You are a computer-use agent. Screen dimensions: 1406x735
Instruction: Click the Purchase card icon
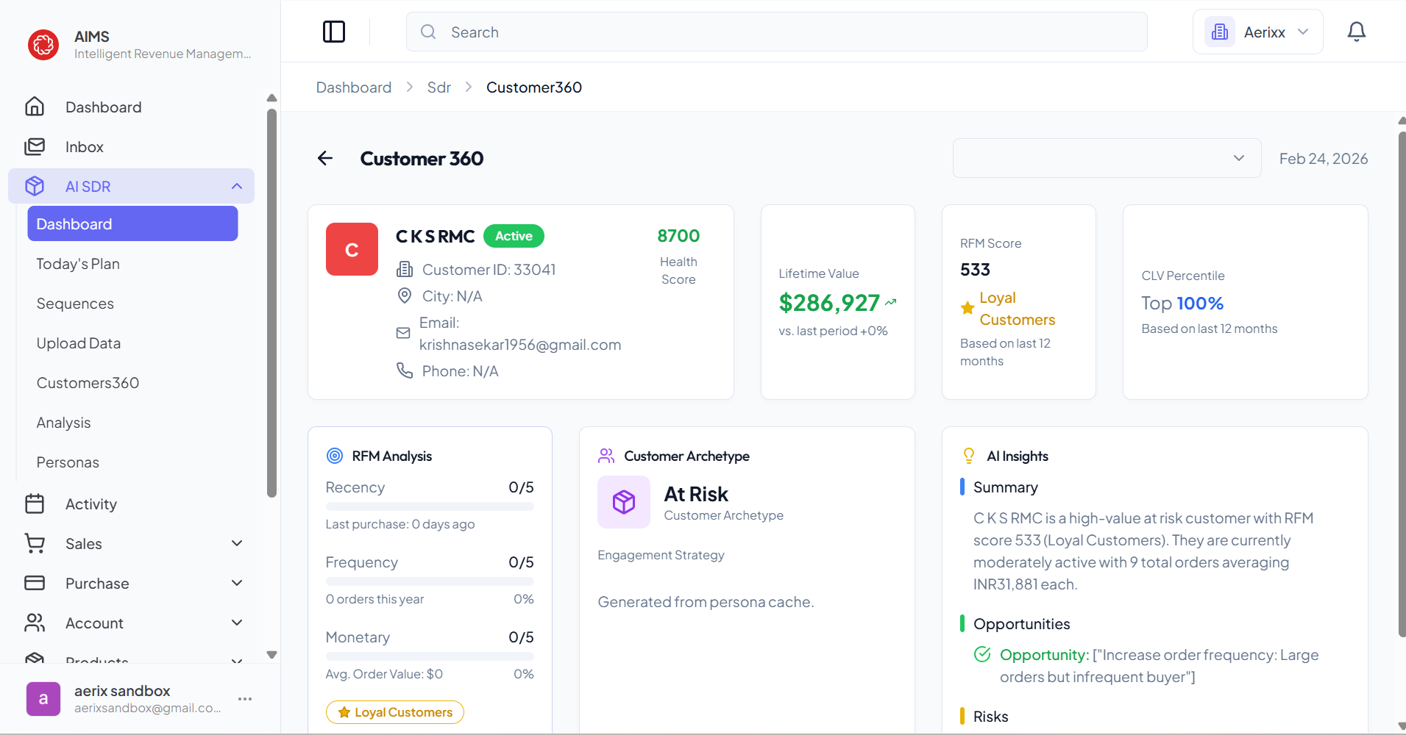click(35, 583)
